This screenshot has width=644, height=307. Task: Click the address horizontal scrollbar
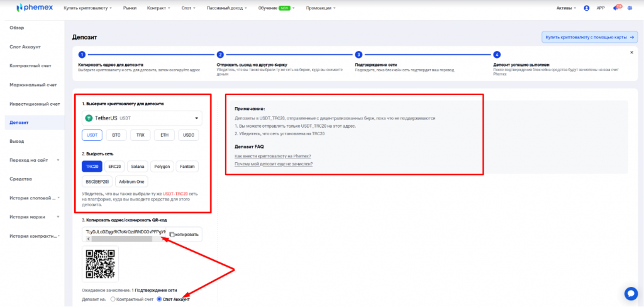point(122,238)
